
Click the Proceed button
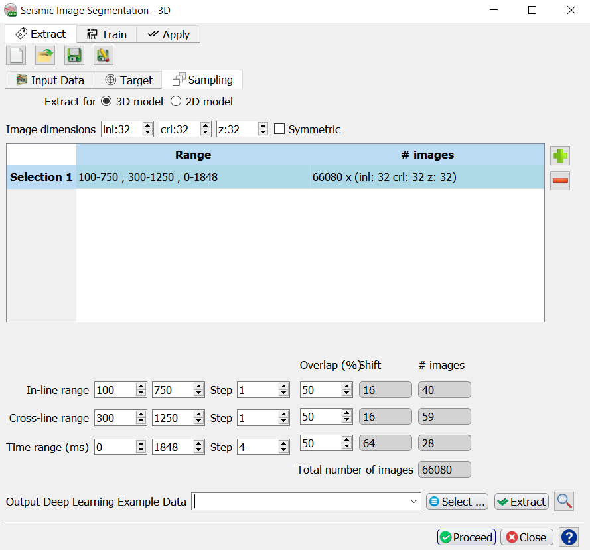coord(467,537)
